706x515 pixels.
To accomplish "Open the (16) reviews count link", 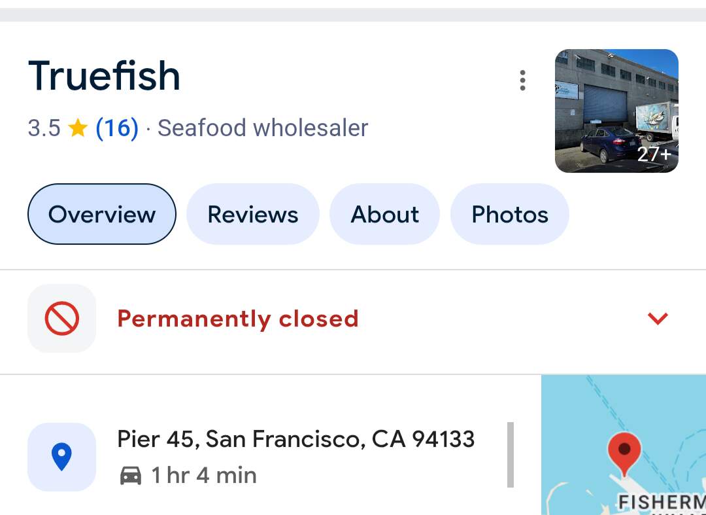I will pyautogui.click(x=117, y=128).
